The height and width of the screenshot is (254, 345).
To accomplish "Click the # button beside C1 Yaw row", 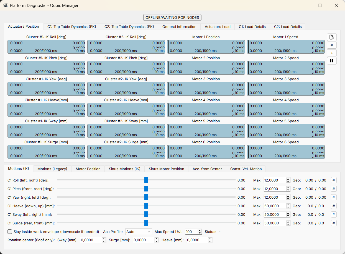I will (x=334, y=197).
